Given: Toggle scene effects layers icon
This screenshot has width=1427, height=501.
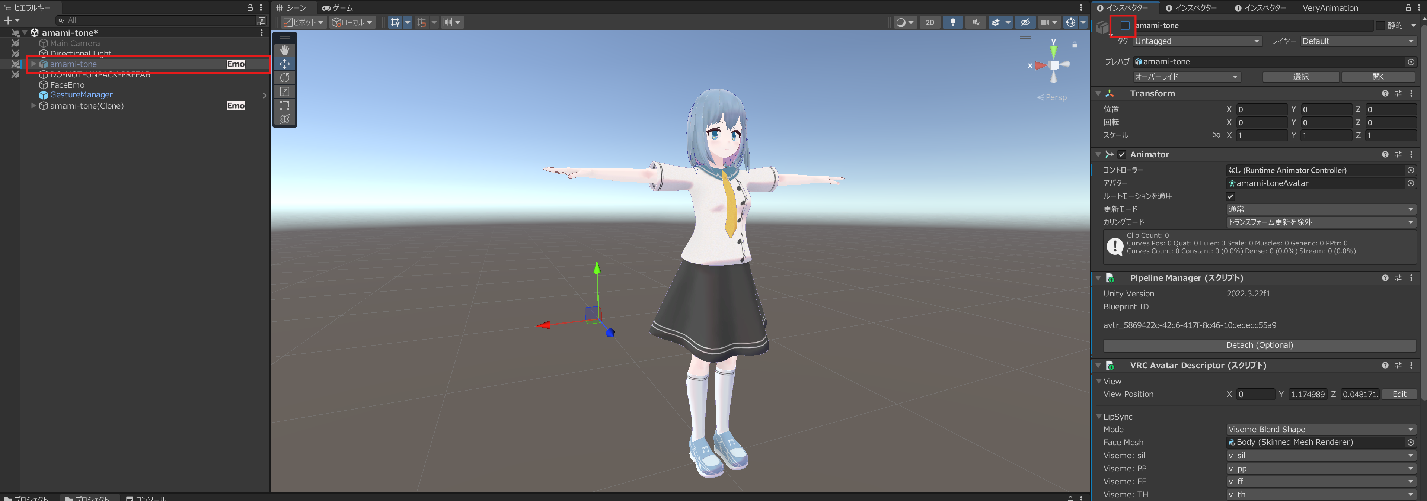Looking at the screenshot, I should click(996, 22).
